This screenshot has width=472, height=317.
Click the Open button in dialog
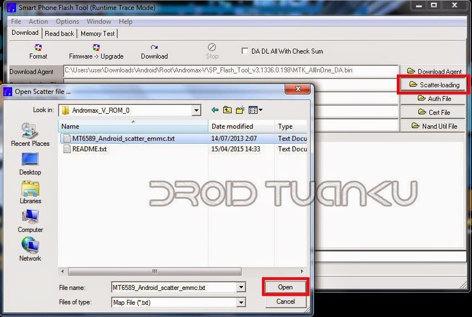[x=285, y=287]
